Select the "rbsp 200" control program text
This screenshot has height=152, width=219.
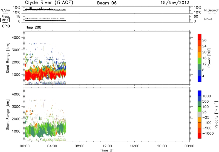point(33,27)
